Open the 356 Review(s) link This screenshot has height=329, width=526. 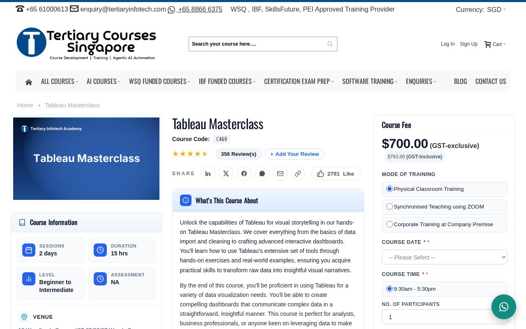pos(238,154)
